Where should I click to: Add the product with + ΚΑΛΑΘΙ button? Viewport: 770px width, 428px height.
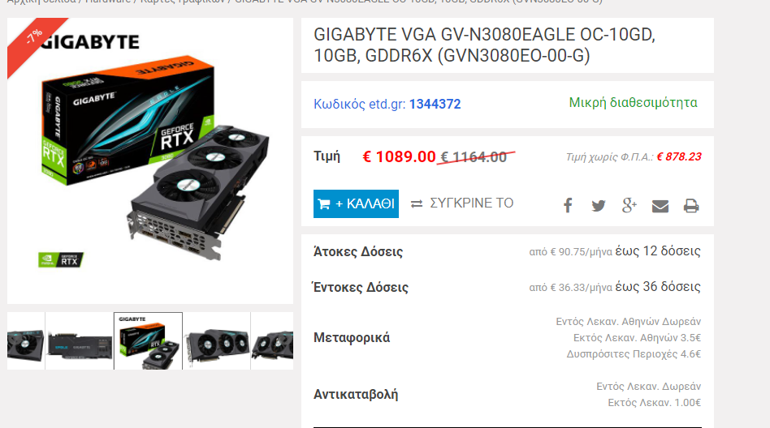coord(356,203)
